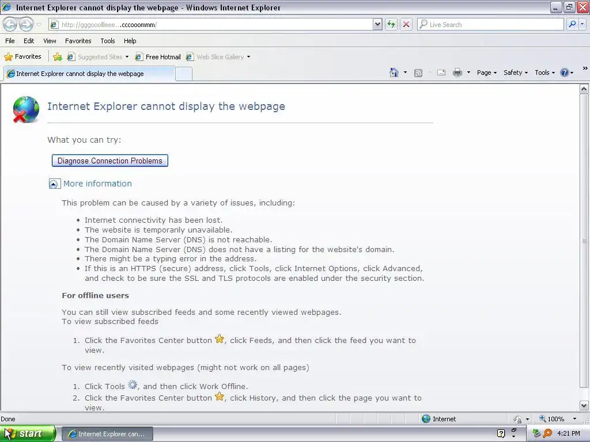The height and width of the screenshot is (442, 590).
Task: Open a new blank tab
Action: tap(184, 74)
